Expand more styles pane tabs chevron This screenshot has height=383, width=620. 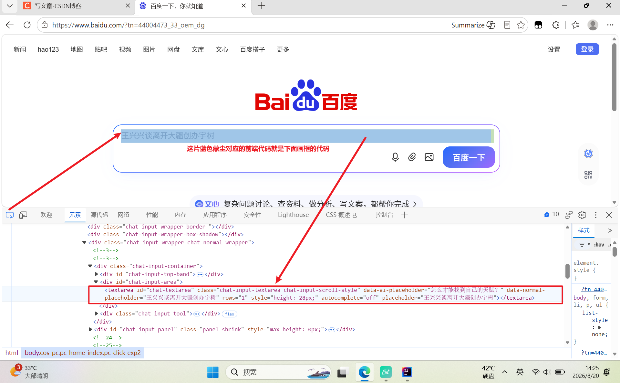point(610,230)
